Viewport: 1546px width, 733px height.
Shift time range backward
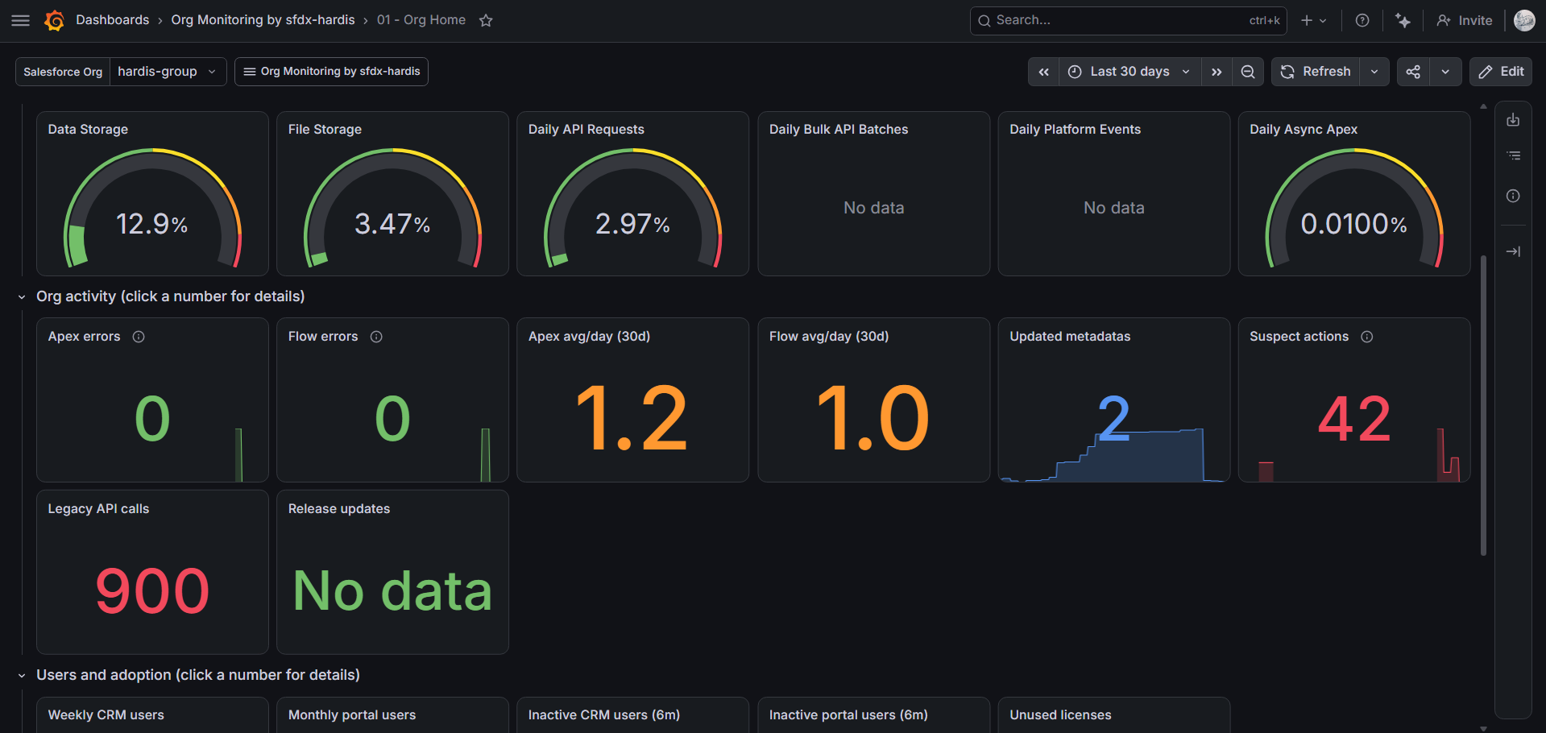tap(1043, 72)
